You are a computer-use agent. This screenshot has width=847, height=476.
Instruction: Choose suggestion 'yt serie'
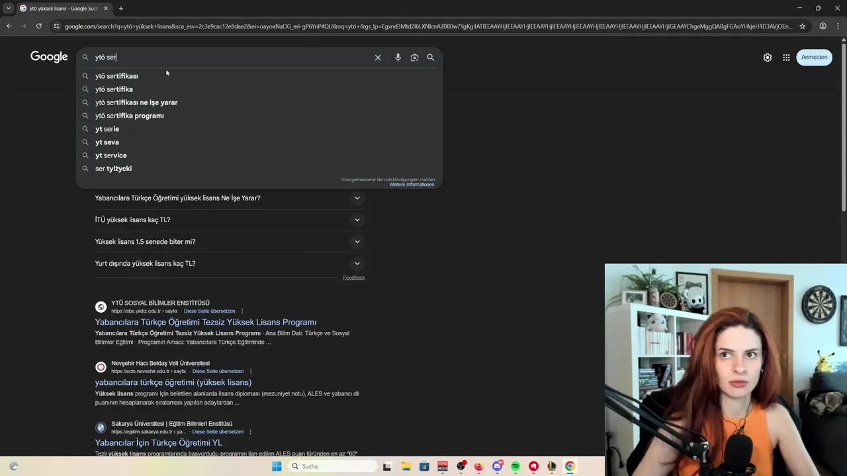(259, 129)
